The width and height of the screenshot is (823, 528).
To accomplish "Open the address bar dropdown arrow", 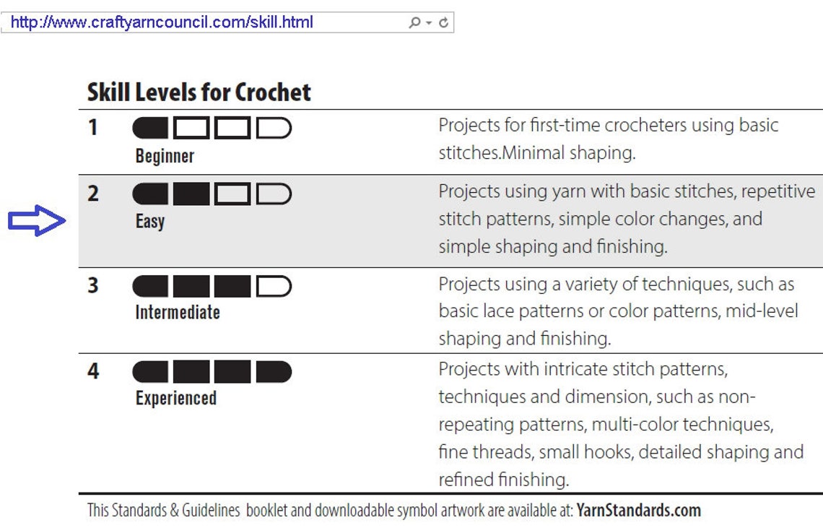I will pos(429,23).
